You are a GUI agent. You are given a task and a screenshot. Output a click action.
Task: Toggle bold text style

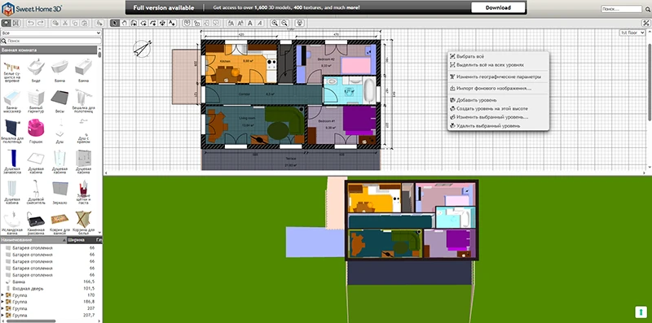click(250, 23)
